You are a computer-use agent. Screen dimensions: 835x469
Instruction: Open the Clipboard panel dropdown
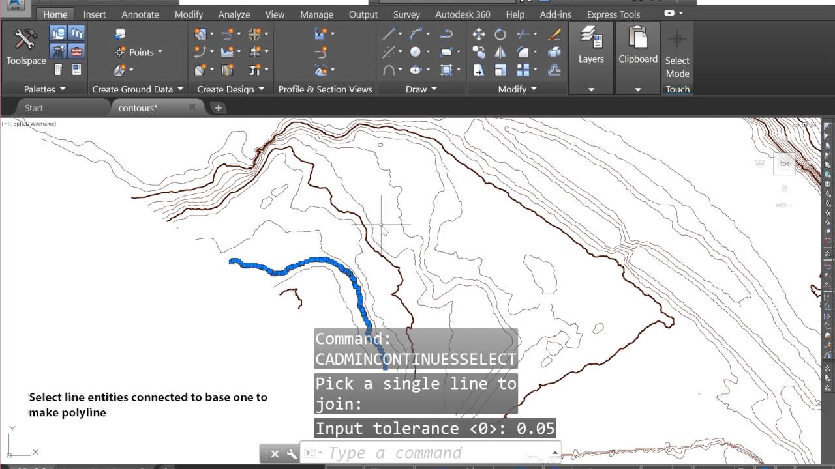(x=638, y=89)
